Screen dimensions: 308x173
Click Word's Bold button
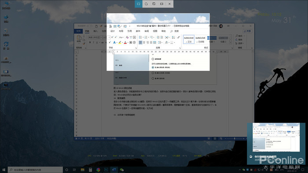coord(90,42)
